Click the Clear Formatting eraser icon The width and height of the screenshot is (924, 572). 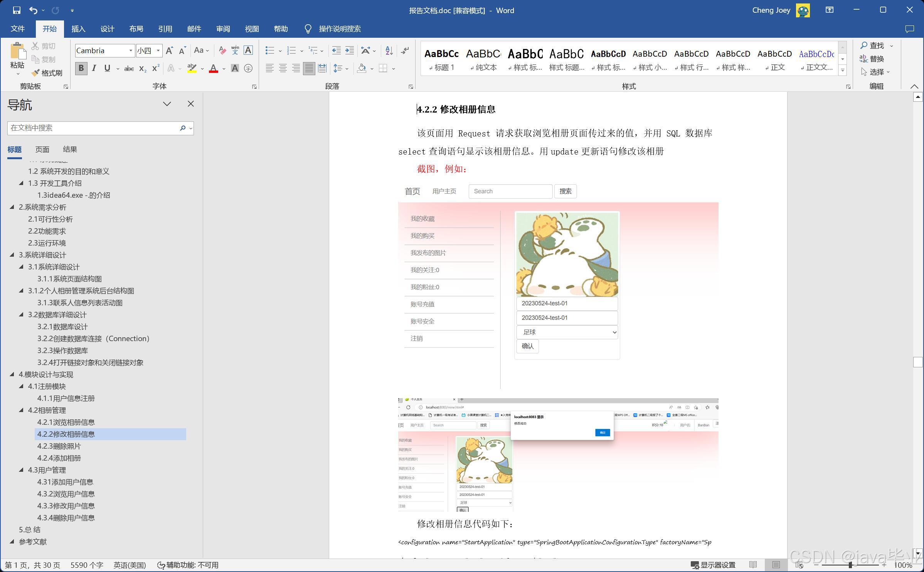[x=222, y=50]
